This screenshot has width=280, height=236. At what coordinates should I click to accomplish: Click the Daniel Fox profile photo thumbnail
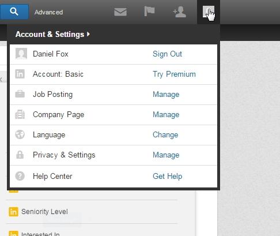click(x=21, y=54)
